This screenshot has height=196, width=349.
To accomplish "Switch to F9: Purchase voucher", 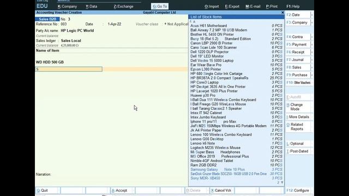I will coord(298,75).
